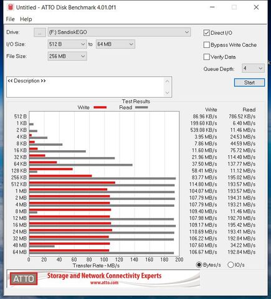Image resolution: width=271 pixels, height=299 pixels.
Task: Expand the Drive dropdown showing SandiskEGO
Action: 119,32
